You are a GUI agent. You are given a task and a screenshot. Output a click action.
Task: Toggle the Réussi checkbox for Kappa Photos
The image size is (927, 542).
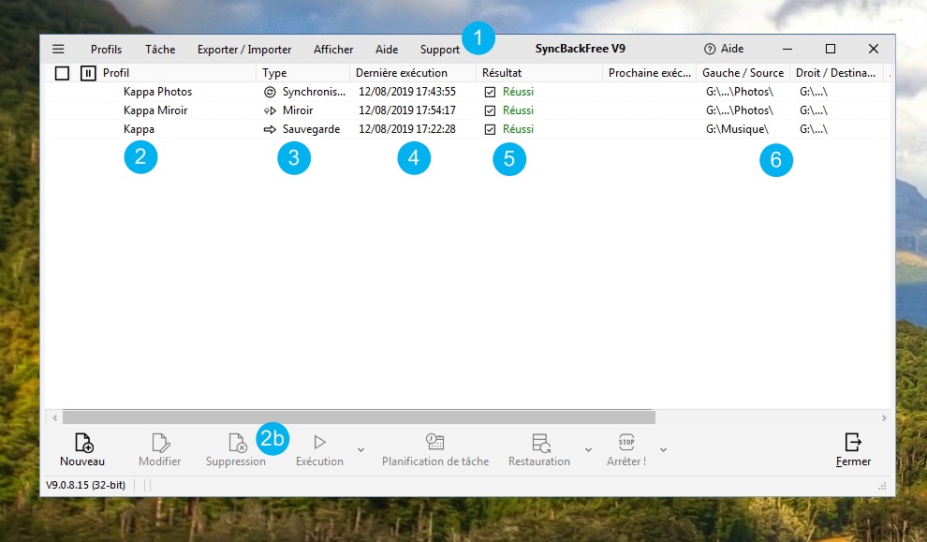tap(490, 92)
